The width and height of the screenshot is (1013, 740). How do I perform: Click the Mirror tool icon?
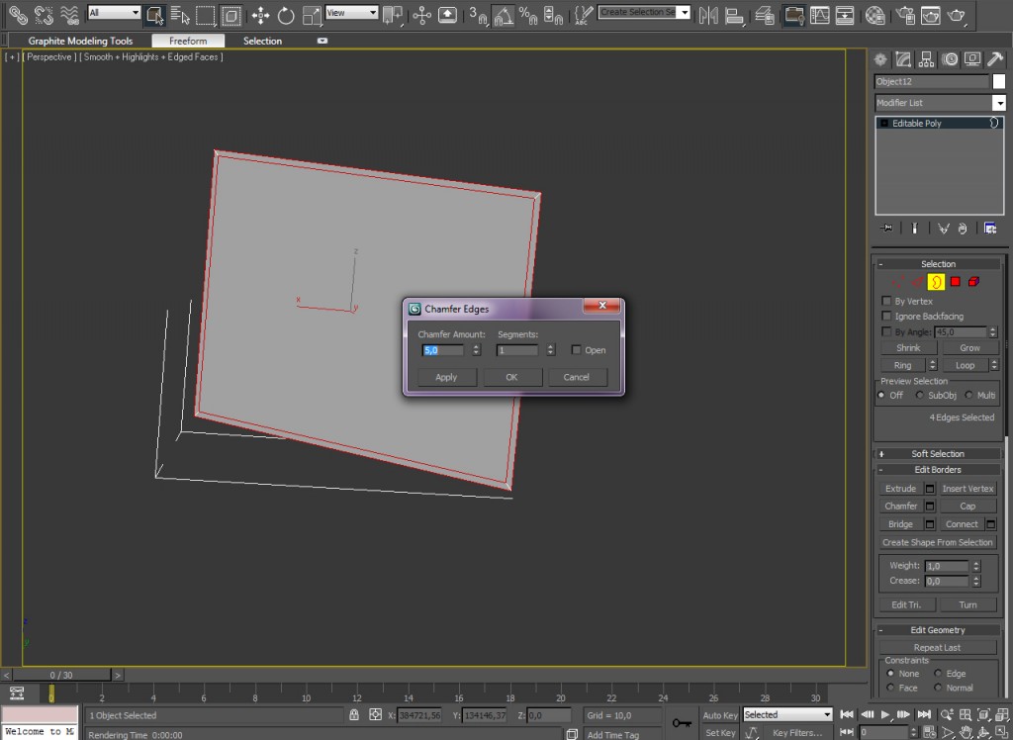(x=708, y=14)
